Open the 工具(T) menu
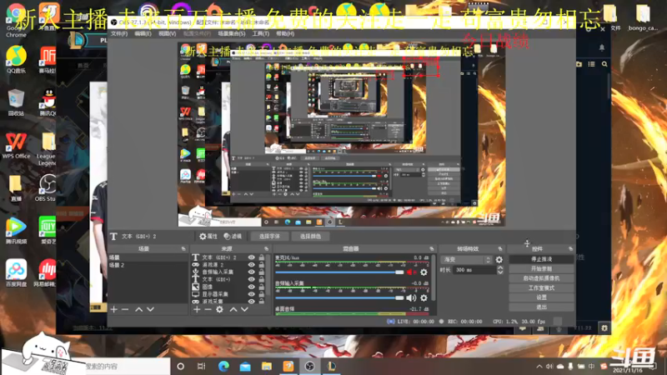This screenshot has width=667, height=375. click(x=260, y=33)
